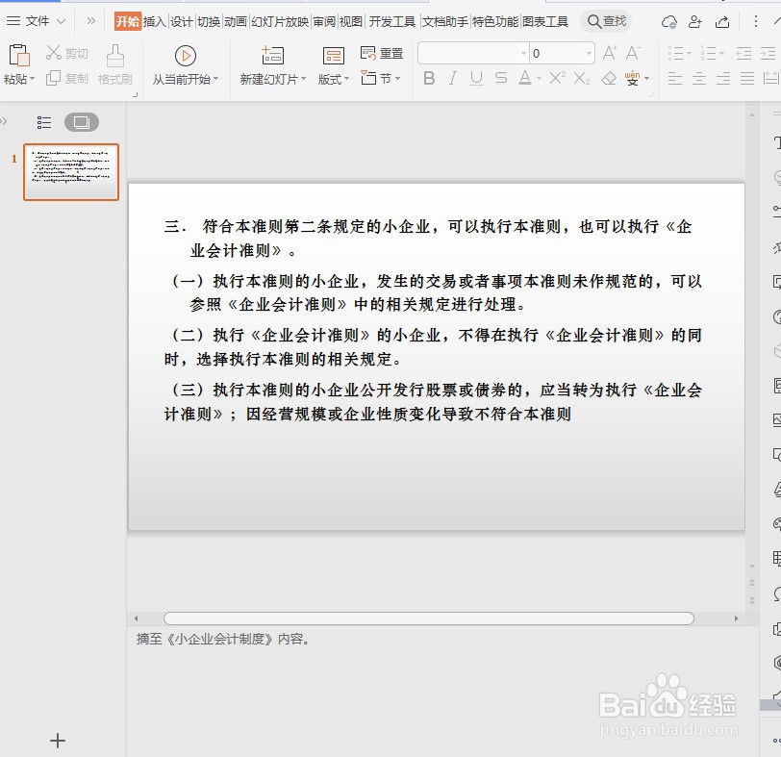
Task: Click the 粘贴 paste icon
Action: (x=19, y=55)
